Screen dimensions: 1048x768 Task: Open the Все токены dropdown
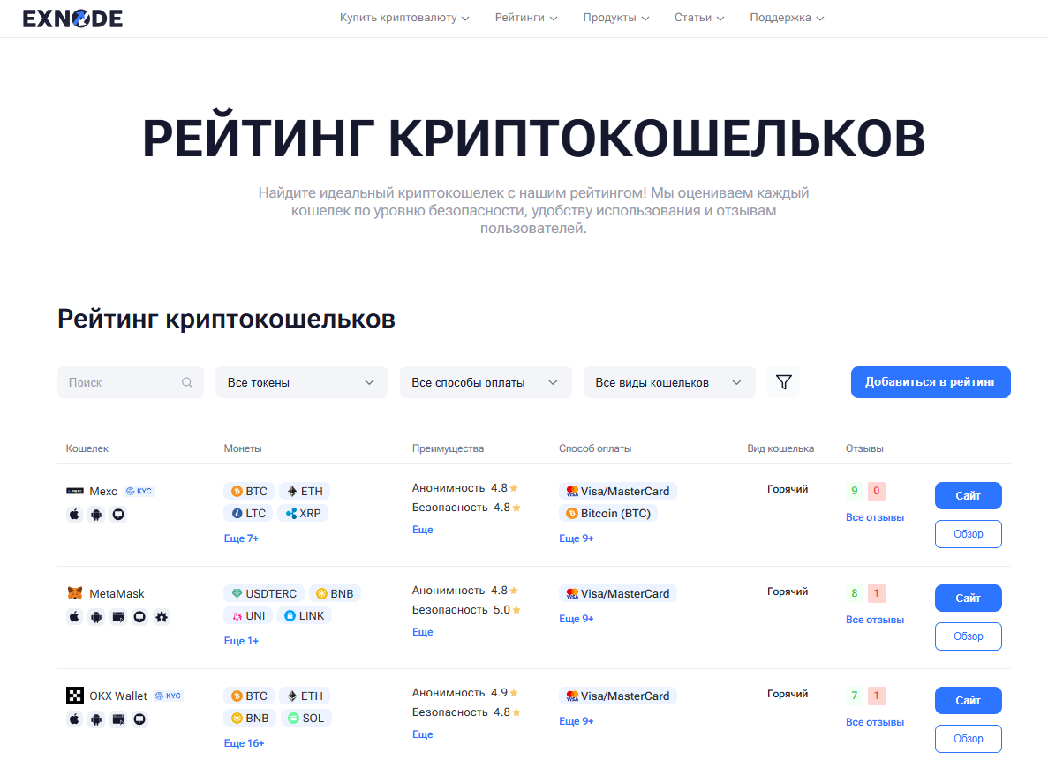pos(300,381)
